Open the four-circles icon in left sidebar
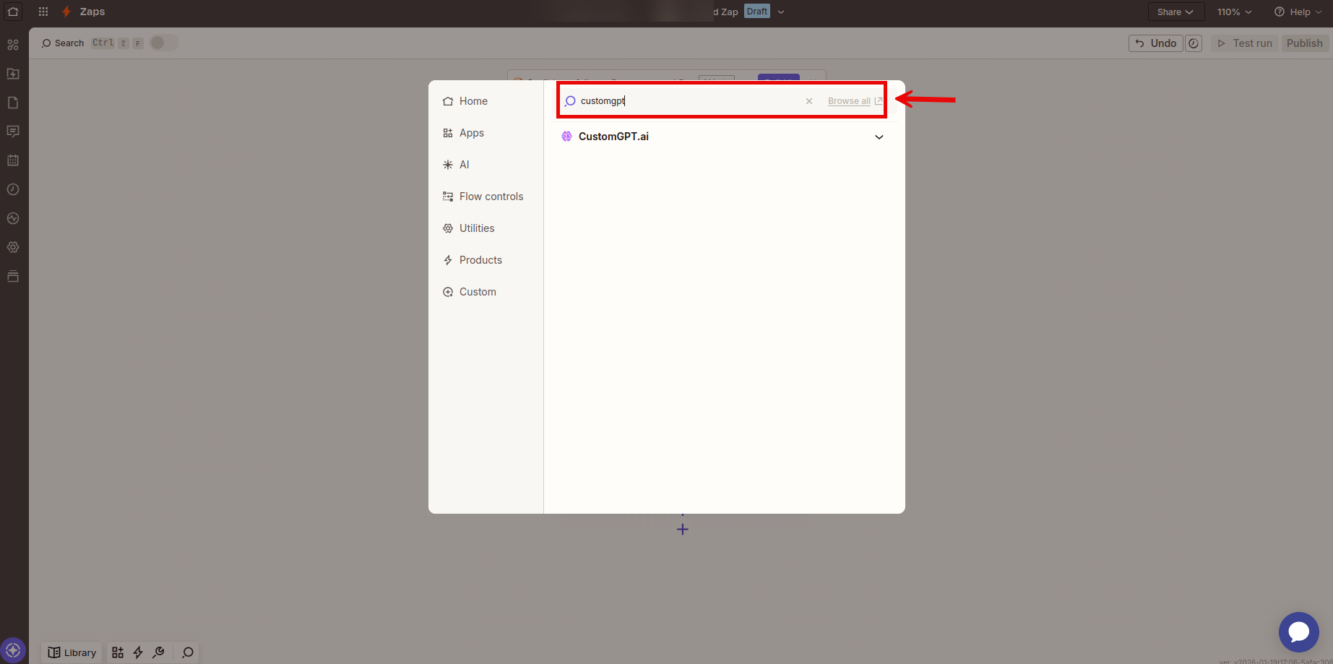The width and height of the screenshot is (1333, 664). click(13, 45)
